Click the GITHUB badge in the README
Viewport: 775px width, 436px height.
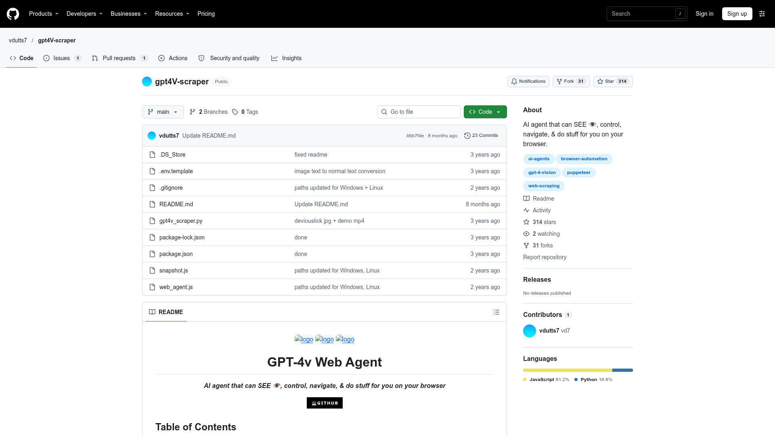325,403
